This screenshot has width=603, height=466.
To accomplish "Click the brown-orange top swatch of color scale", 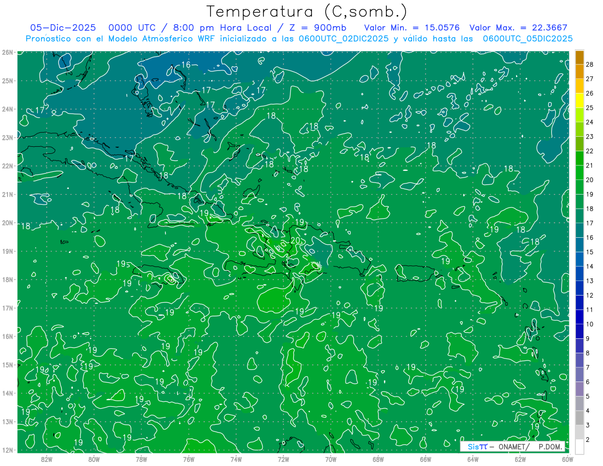I will tap(579, 57).
